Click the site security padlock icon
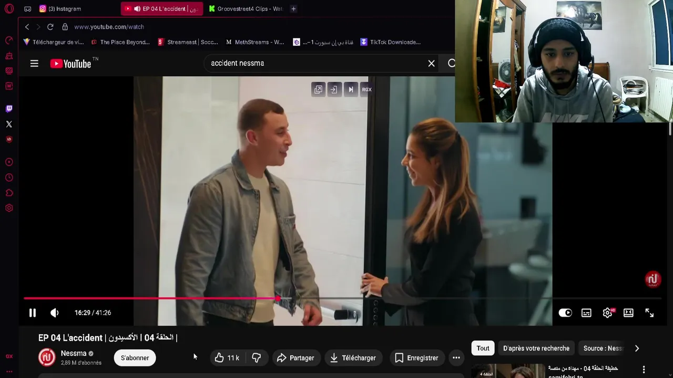 tap(65, 27)
